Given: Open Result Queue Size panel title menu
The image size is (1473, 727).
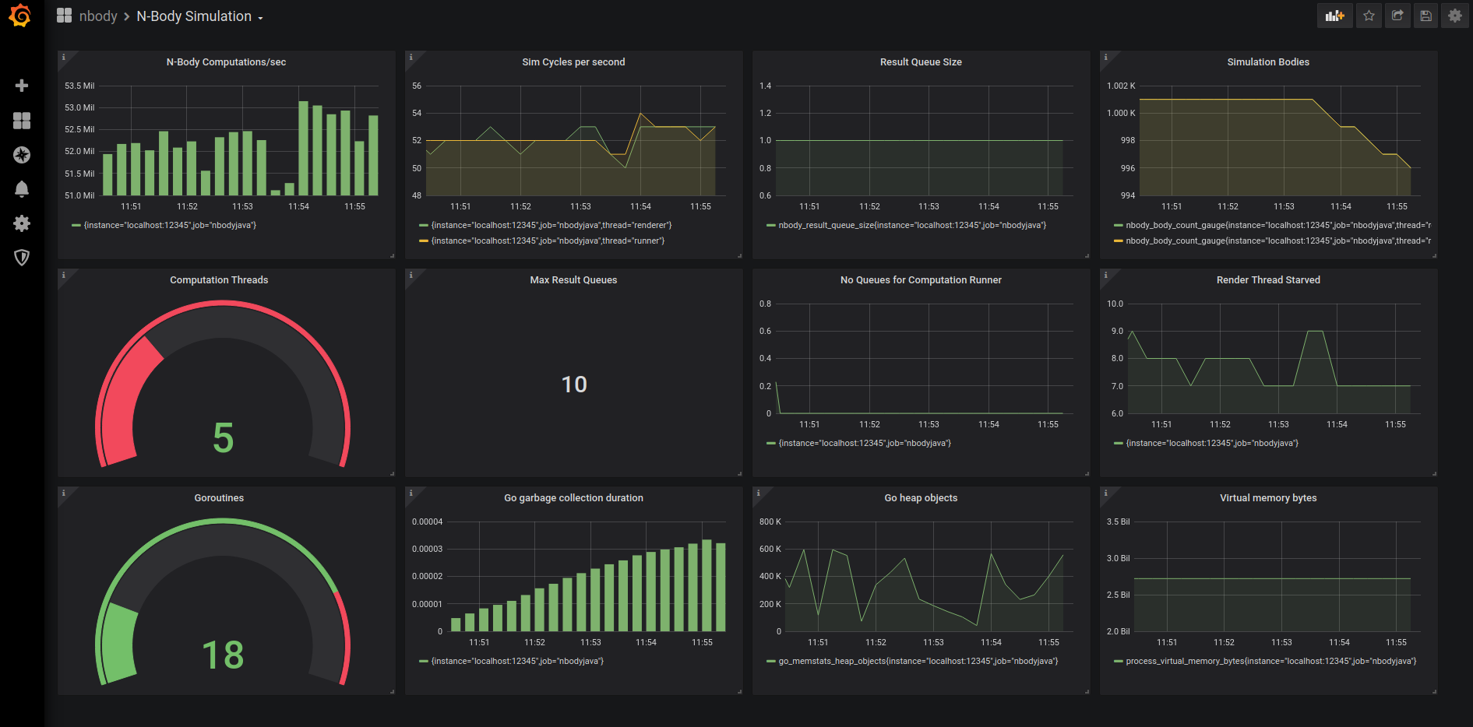Looking at the screenshot, I should click(x=921, y=62).
